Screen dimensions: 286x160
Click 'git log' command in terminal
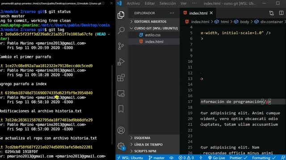[x=56, y=30]
